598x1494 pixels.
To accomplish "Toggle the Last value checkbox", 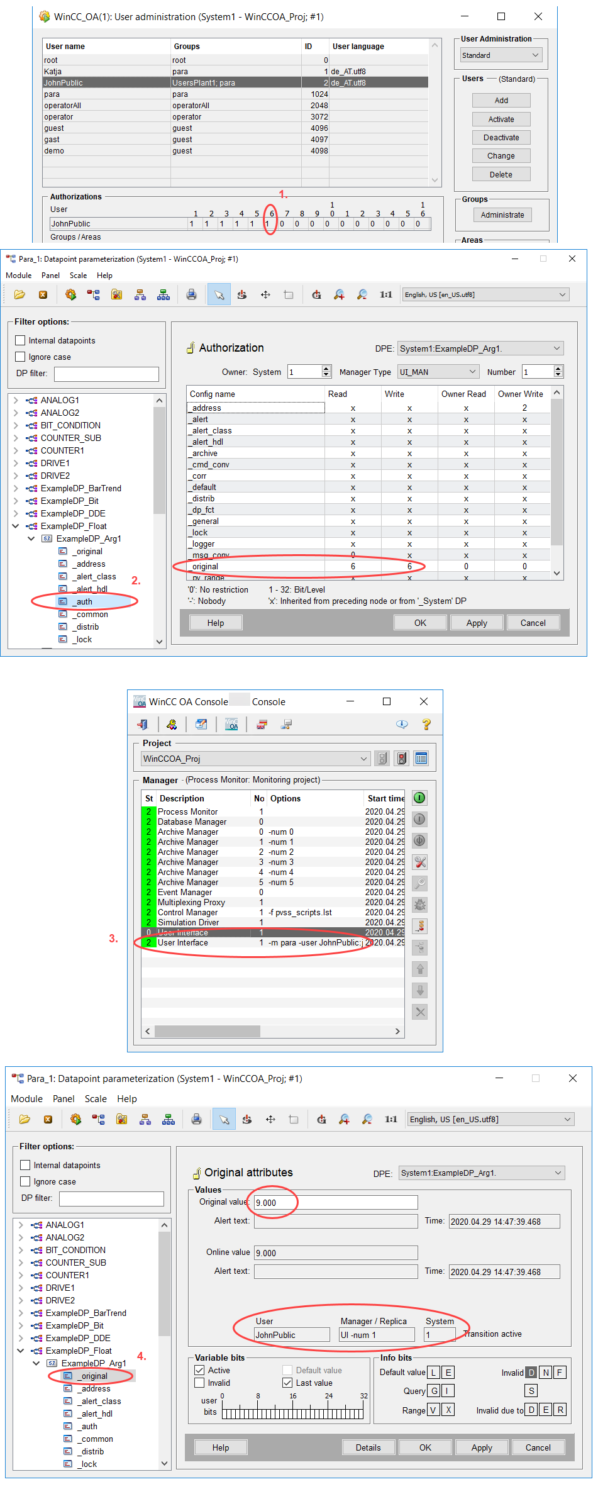I will [x=287, y=1383].
